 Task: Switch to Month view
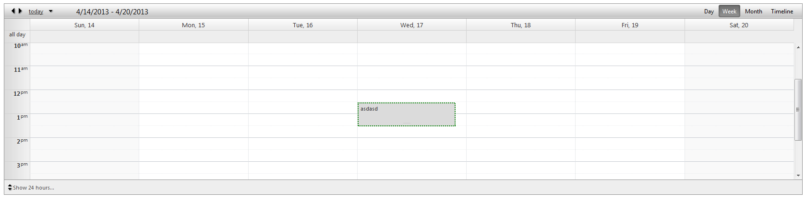click(753, 11)
